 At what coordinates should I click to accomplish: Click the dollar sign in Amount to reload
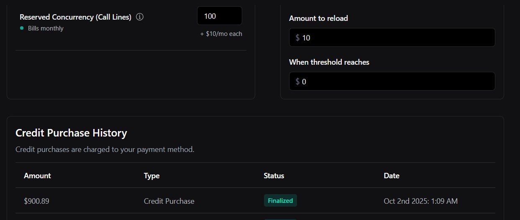point(297,38)
